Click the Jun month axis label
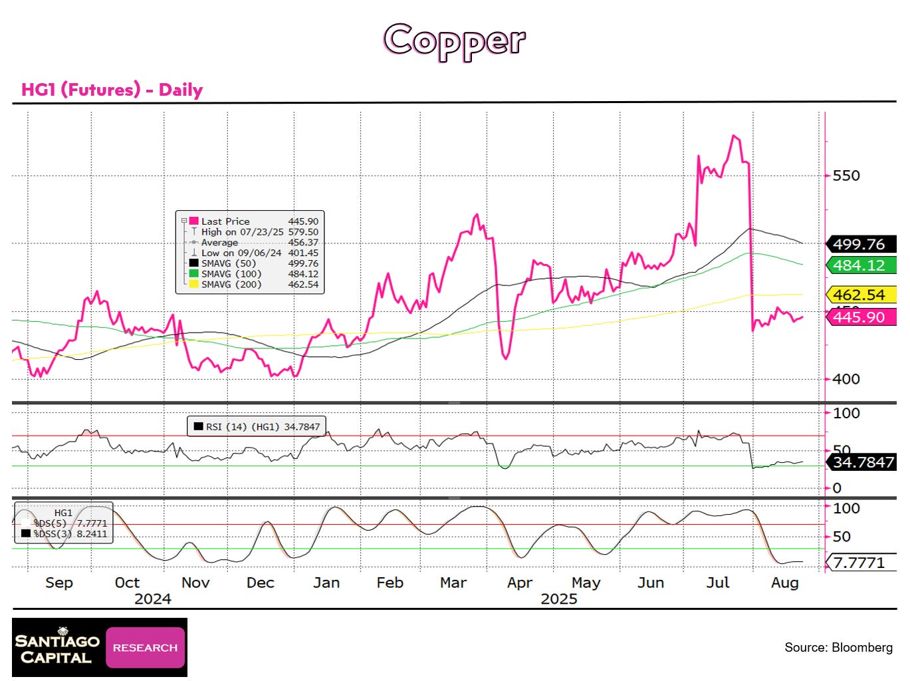Screen dimensions: 910x681 [x=651, y=583]
